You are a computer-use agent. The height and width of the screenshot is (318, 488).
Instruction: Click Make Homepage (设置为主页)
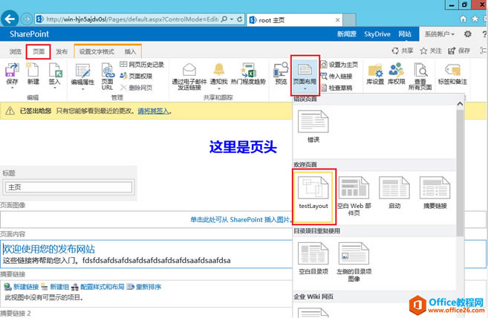point(339,65)
